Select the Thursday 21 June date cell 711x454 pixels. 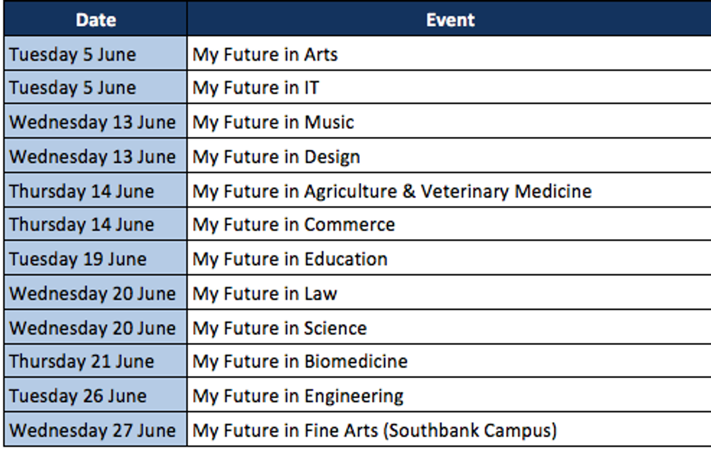point(95,361)
